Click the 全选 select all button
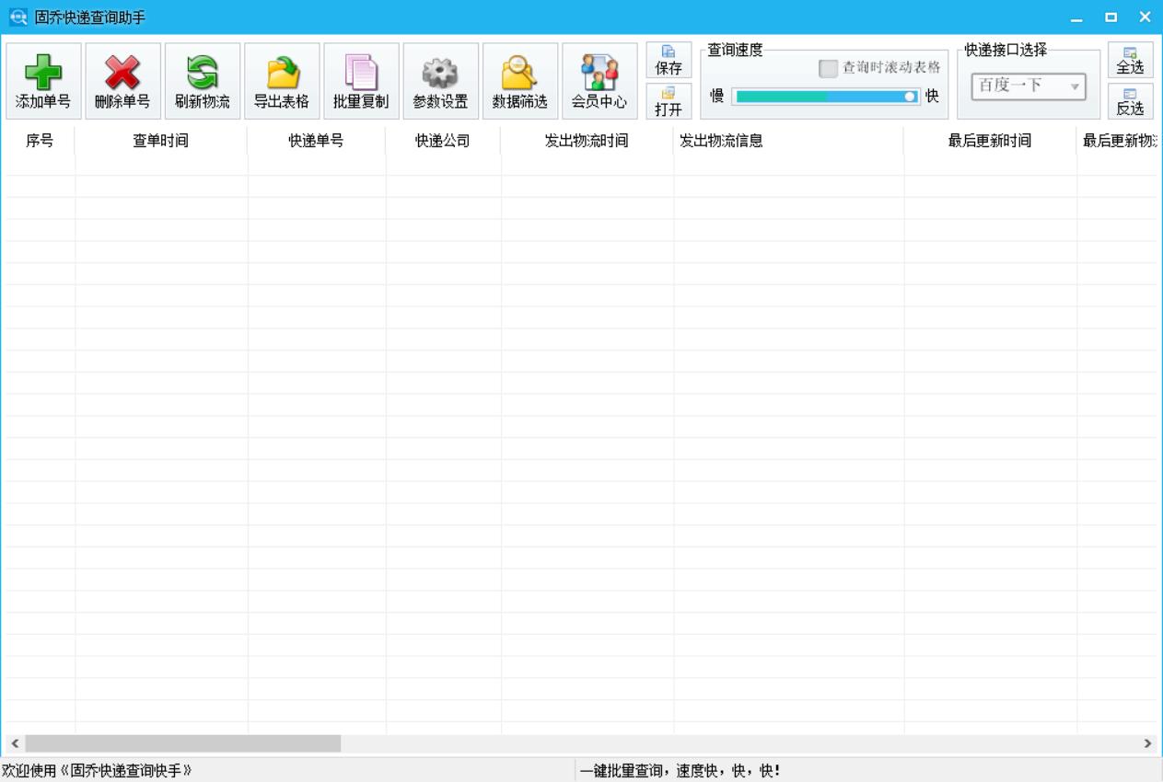 [1130, 59]
